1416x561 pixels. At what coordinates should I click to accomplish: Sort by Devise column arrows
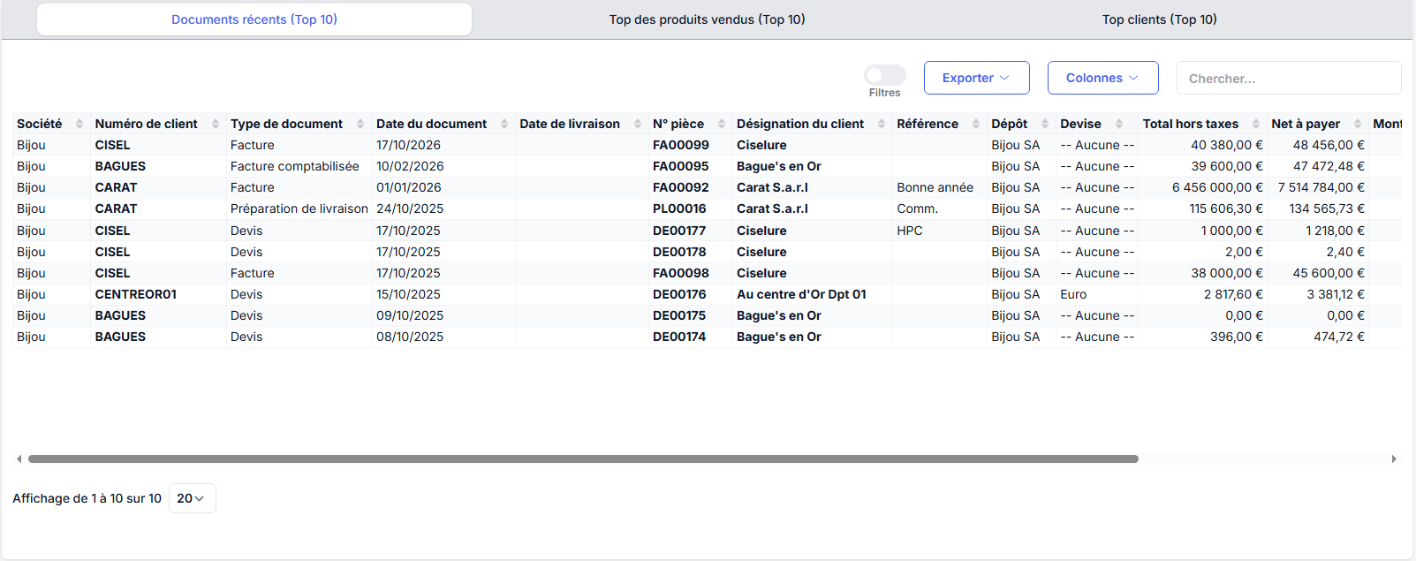pyautogui.click(x=1119, y=124)
